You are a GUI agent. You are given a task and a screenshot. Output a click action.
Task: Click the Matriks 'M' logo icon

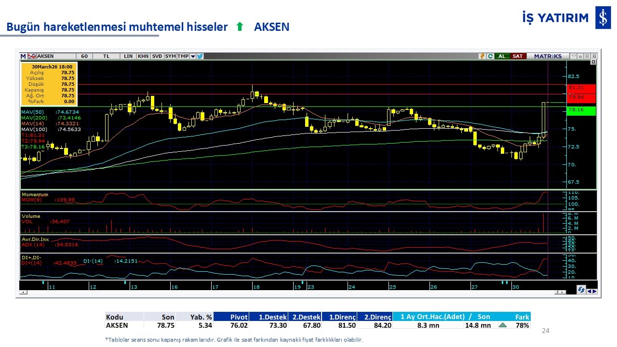(x=23, y=56)
